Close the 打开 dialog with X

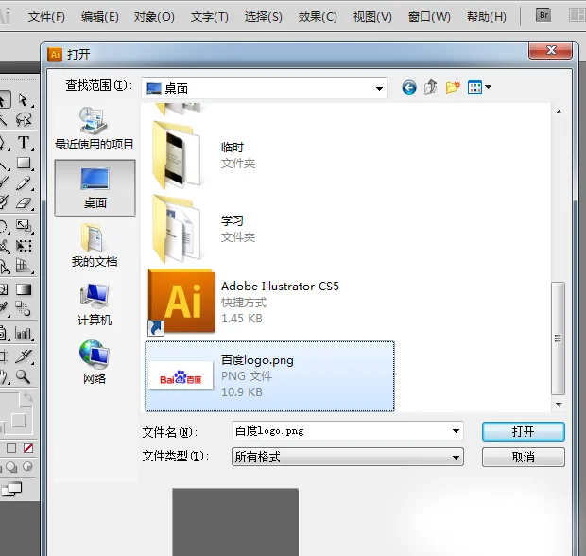550,50
